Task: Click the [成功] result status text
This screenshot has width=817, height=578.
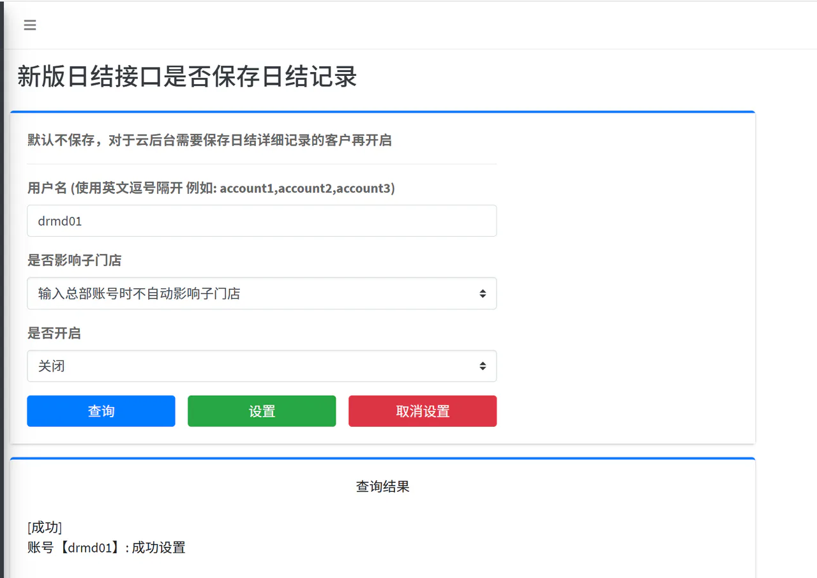Action: pyautogui.click(x=45, y=528)
